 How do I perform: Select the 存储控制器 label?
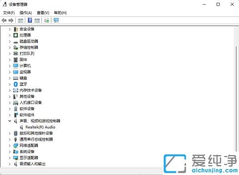click(x=29, y=47)
